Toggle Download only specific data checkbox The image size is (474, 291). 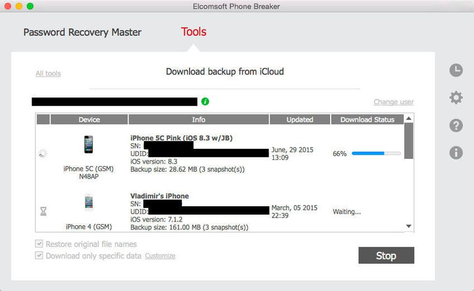pyautogui.click(x=39, y=255)
